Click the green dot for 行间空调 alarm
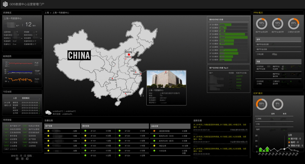The height and width of the screenshot is (164, 305). (154, 150)
